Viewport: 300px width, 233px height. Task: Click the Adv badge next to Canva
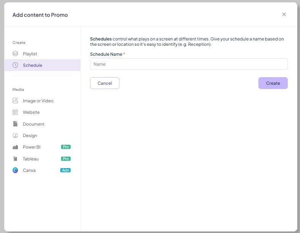65,170
